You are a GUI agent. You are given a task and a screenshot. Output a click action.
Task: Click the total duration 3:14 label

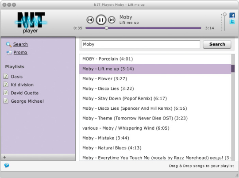(x=209, y=28)
